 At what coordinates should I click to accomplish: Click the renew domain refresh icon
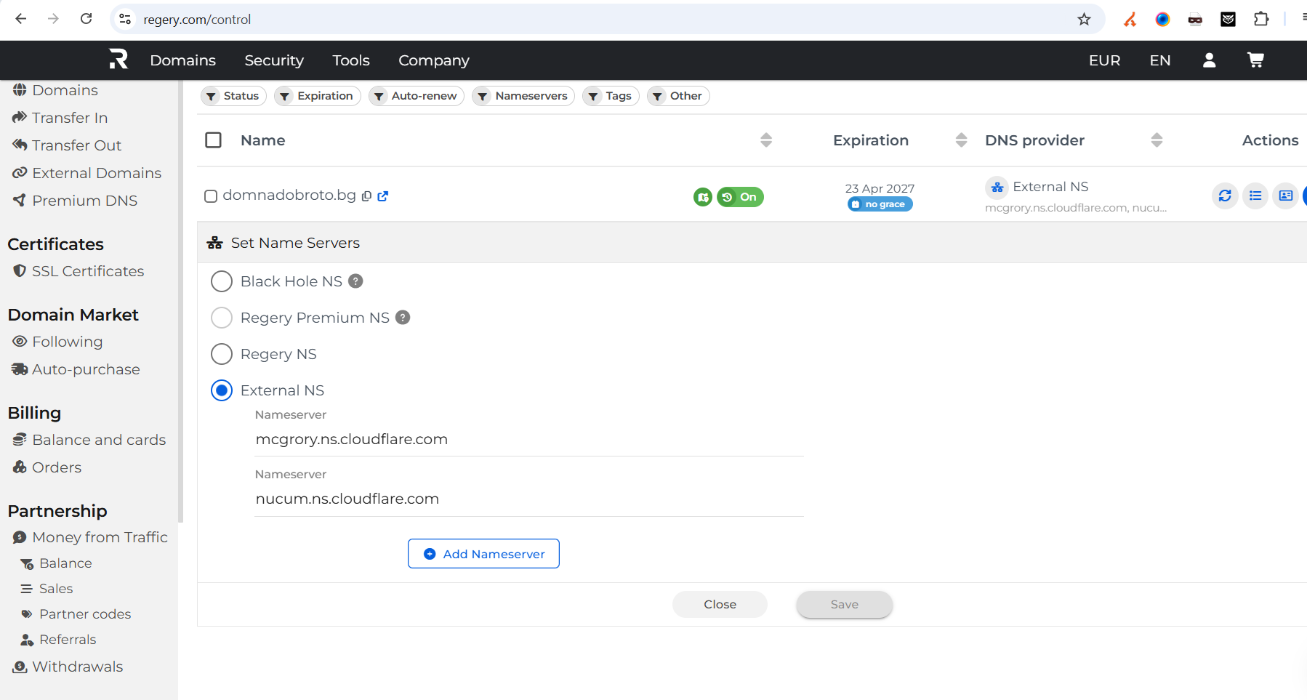point(1225,196)
